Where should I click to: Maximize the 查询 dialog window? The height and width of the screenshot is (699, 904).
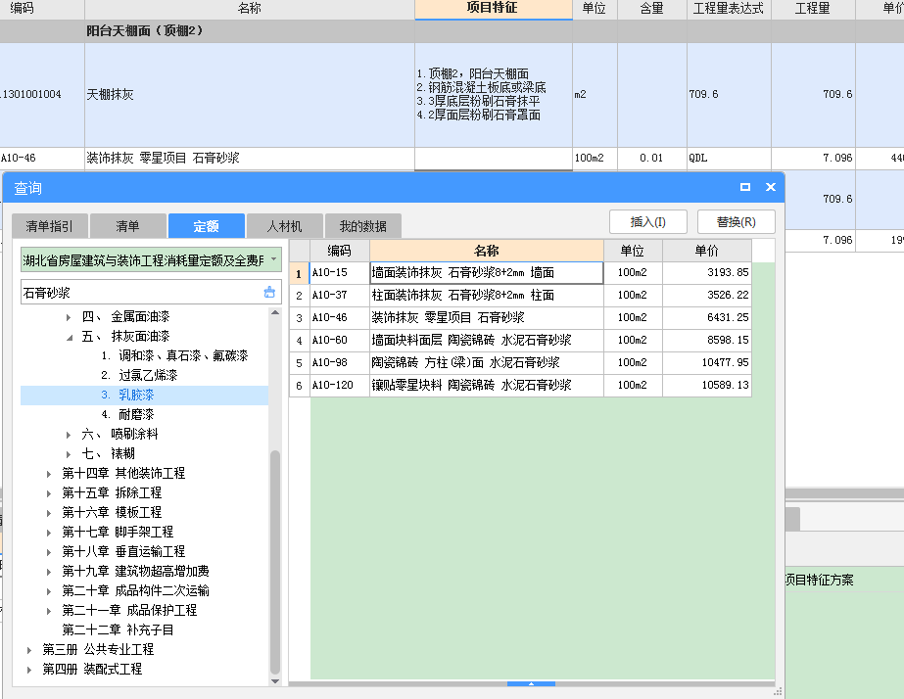(745, 187)
